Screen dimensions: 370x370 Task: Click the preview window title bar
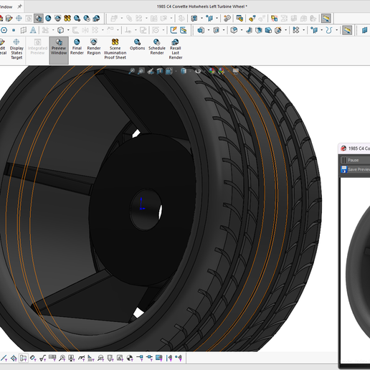(355, 148)
